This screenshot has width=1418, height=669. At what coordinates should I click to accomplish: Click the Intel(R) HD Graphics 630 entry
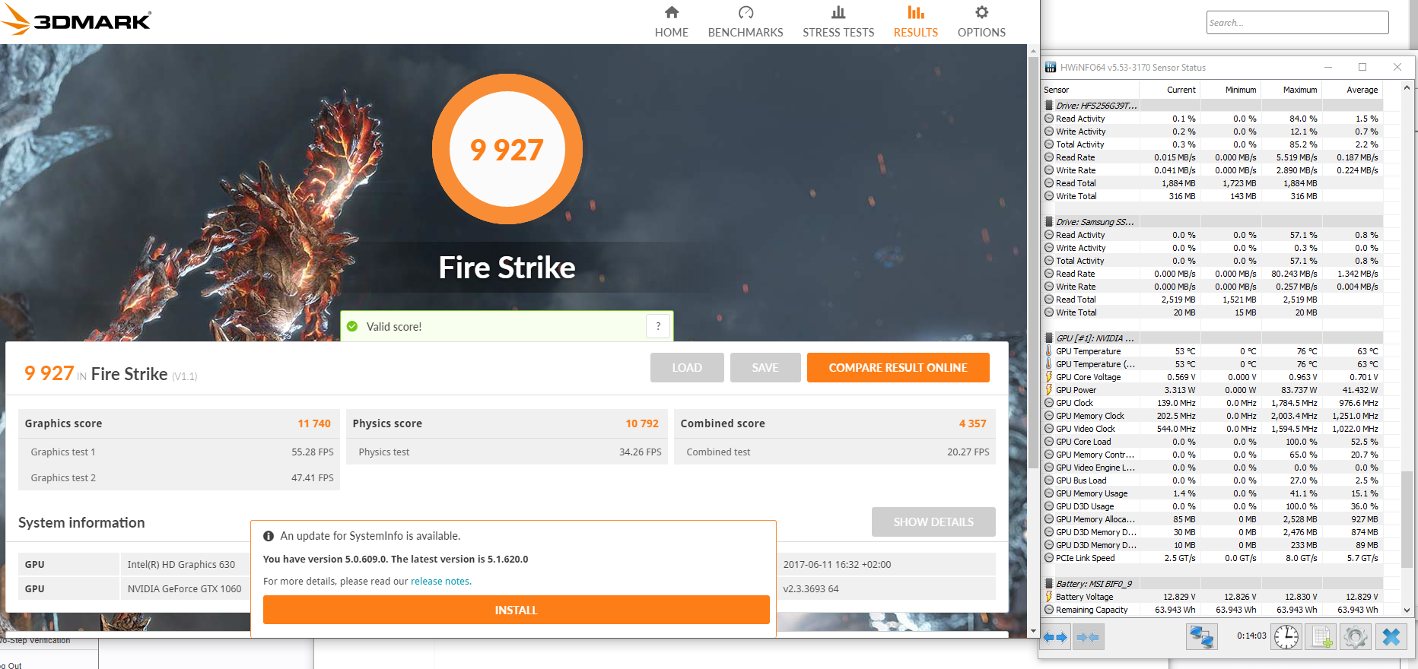(181, 564)
